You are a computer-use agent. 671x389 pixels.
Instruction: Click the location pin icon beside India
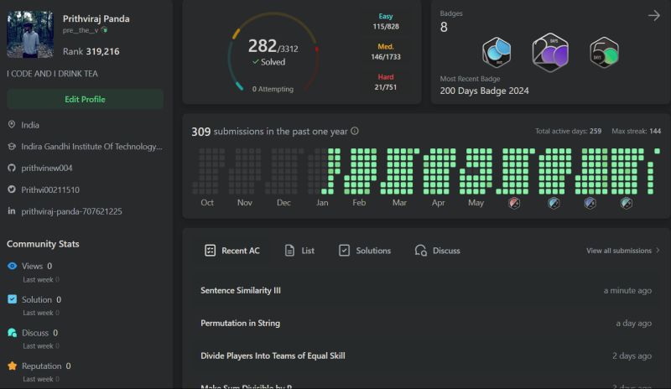12,125
